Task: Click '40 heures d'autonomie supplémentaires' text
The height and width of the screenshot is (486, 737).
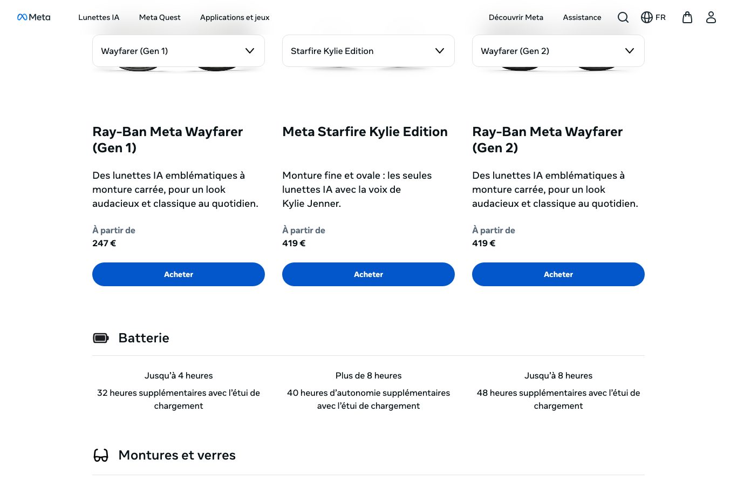Action: (x=368, y=399)
